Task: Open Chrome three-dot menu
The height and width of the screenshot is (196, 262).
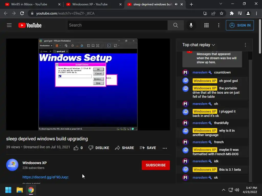Action: pos(256,13)
